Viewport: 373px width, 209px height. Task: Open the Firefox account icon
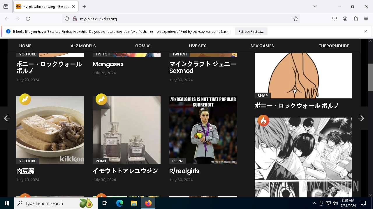coord(345,19)
